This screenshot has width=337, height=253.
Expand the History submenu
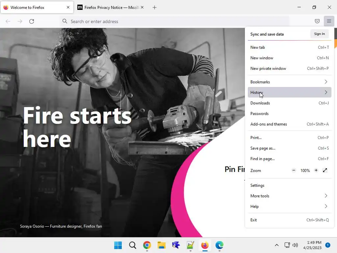(x=289, y=92)
